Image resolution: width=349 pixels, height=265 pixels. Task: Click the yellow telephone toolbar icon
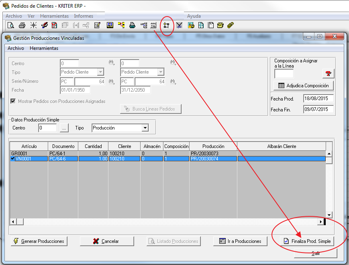pos(220,25)
